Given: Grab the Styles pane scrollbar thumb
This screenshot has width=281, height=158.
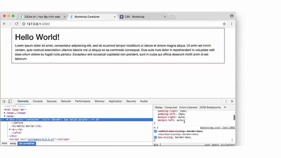Looking at the screenshot, I should 234,118.
